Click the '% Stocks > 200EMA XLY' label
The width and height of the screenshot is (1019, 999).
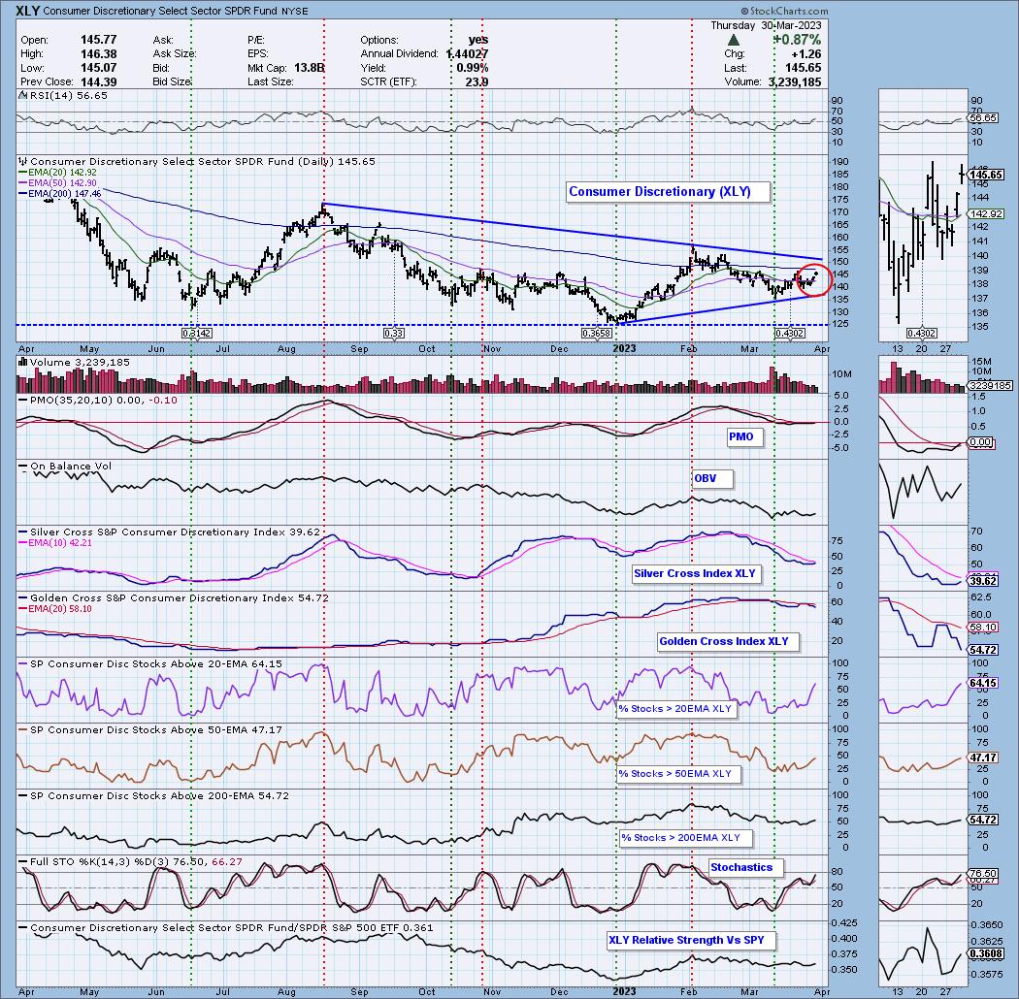click(x=686, y=839)
